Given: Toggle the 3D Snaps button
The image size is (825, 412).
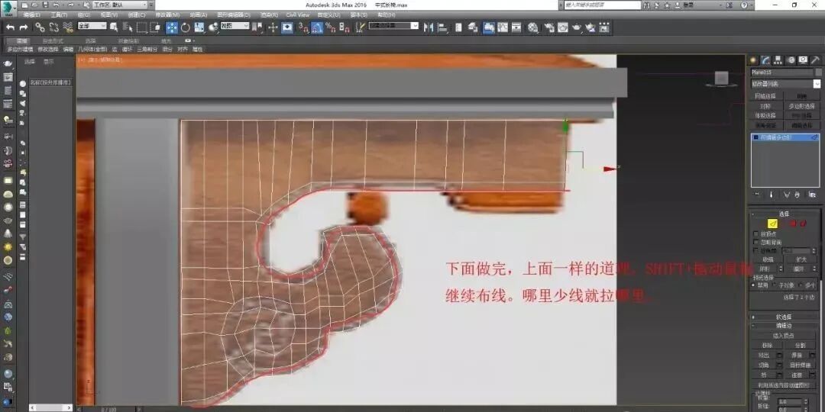Looking at the screenshot, I should (303, 27).
